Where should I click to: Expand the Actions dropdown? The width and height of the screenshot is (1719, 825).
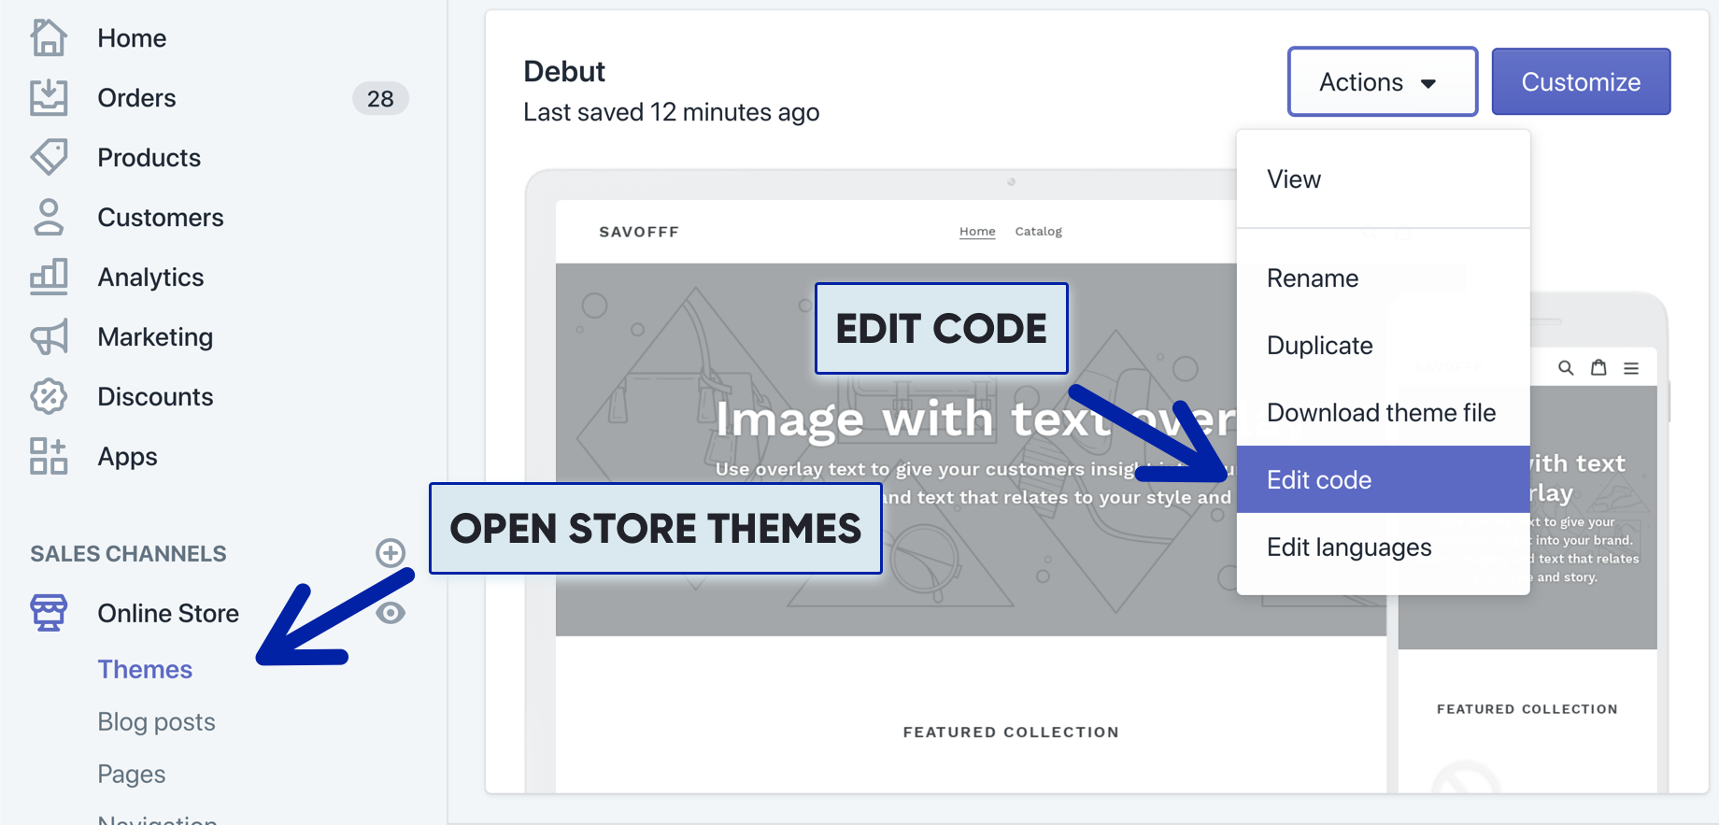coord(1382,81)
